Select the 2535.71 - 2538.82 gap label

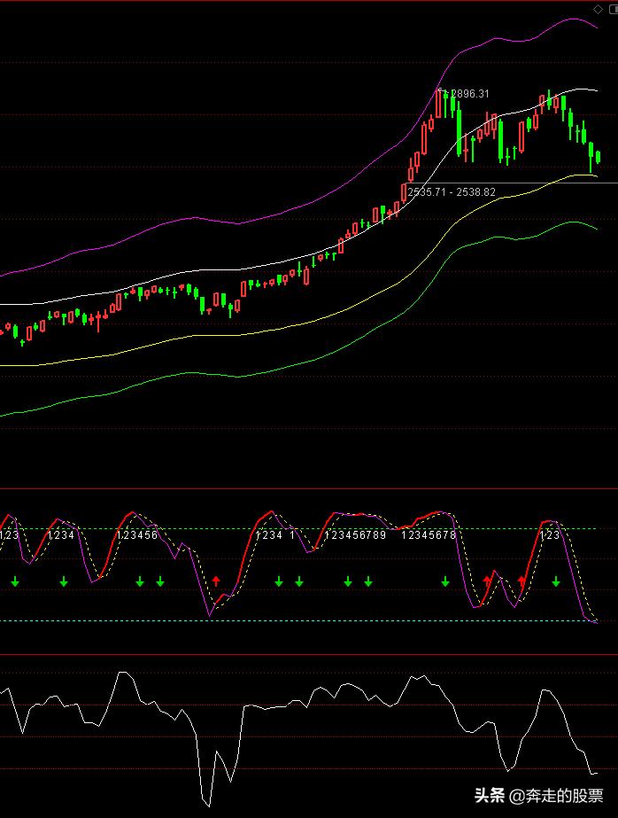pyautogui.click(x=452, y=192)
